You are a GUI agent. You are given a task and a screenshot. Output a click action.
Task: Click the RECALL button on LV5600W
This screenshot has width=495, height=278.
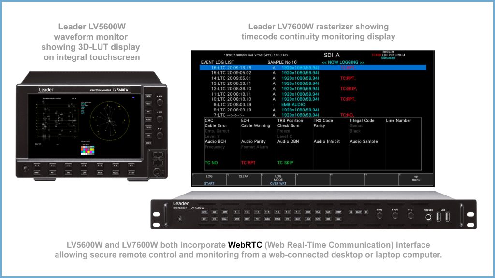coord(116,172)
